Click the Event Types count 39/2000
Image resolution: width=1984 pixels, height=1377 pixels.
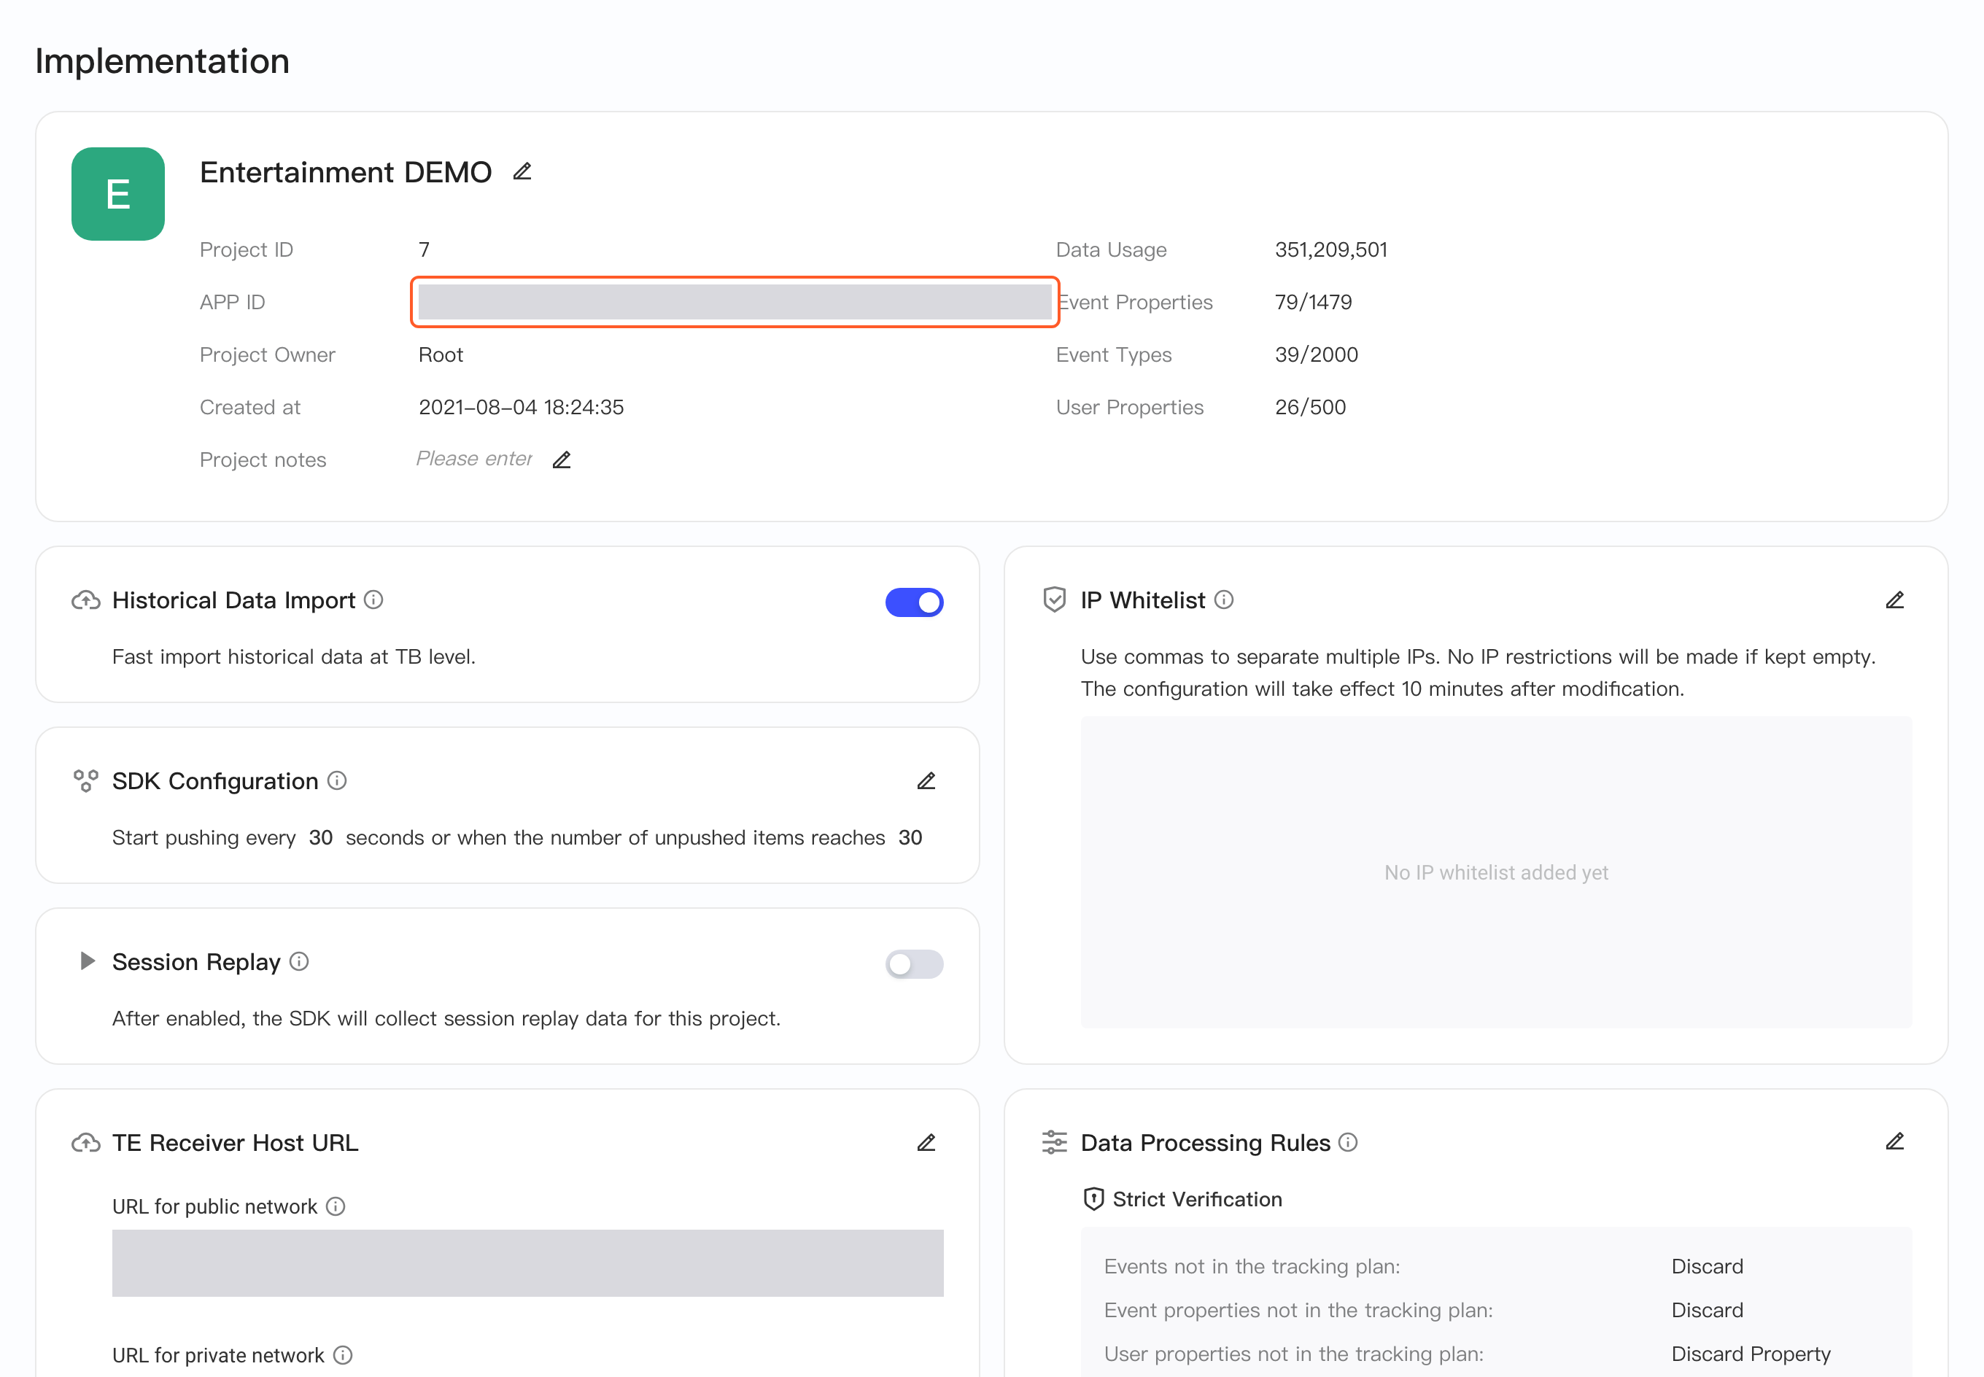coord(1317,354)
